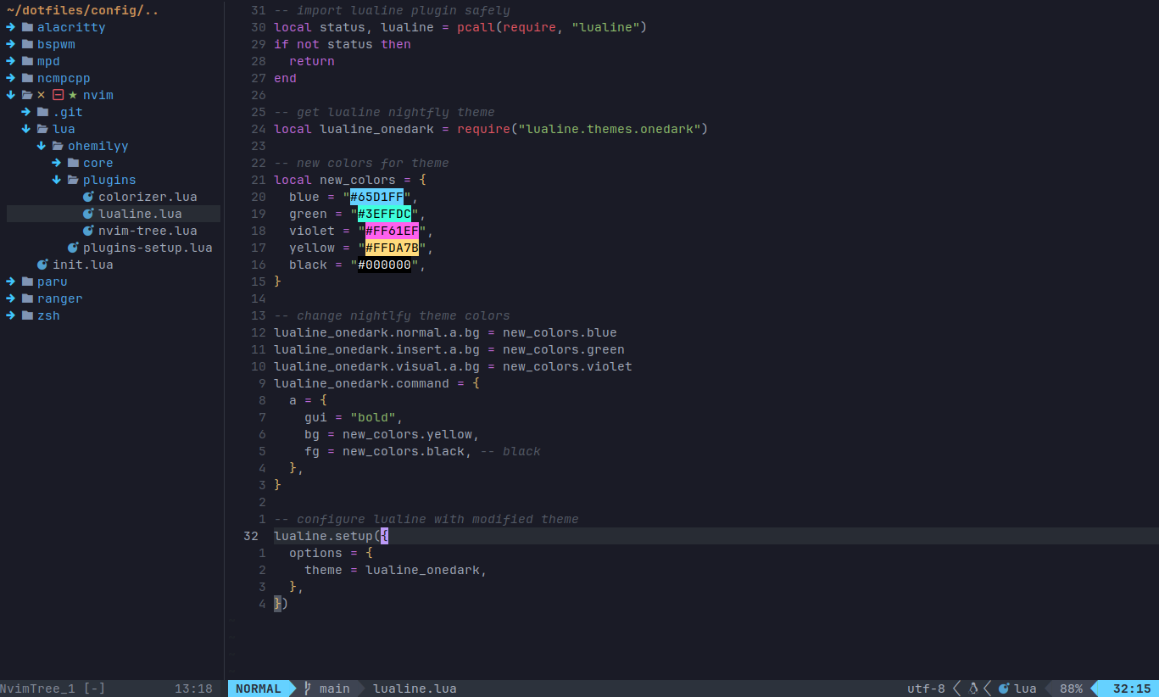Screen dimensions: 1159x697
Task: Expand the ranger folder arrow
Action: pyautogui.click(x=10, y=298)
